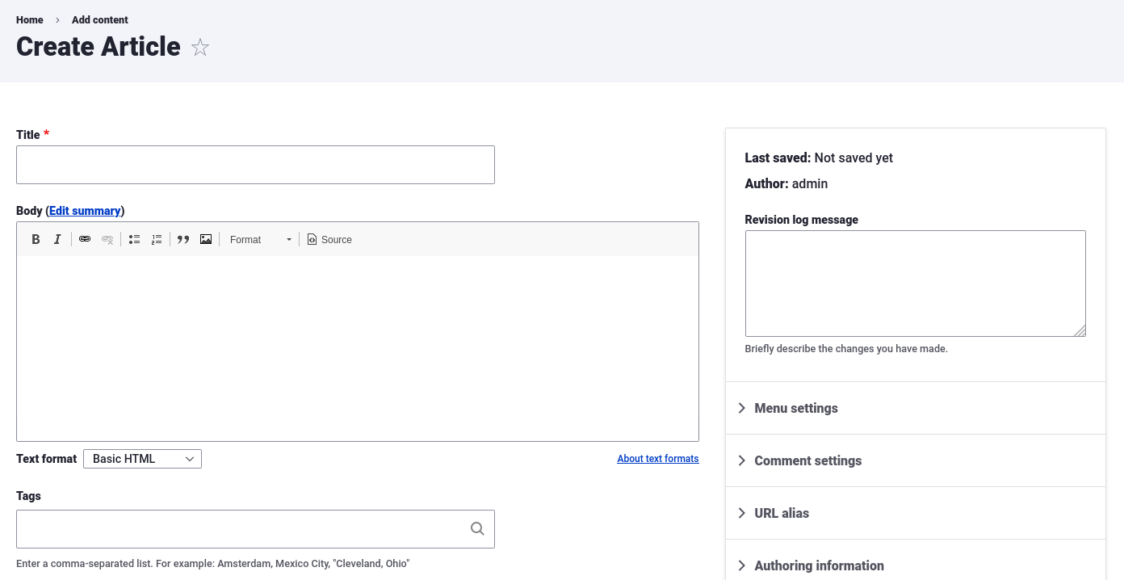The width and height of the screenshot is (1124, 580).
Task: Switch editor to Source view
Action: click(329, 239)
